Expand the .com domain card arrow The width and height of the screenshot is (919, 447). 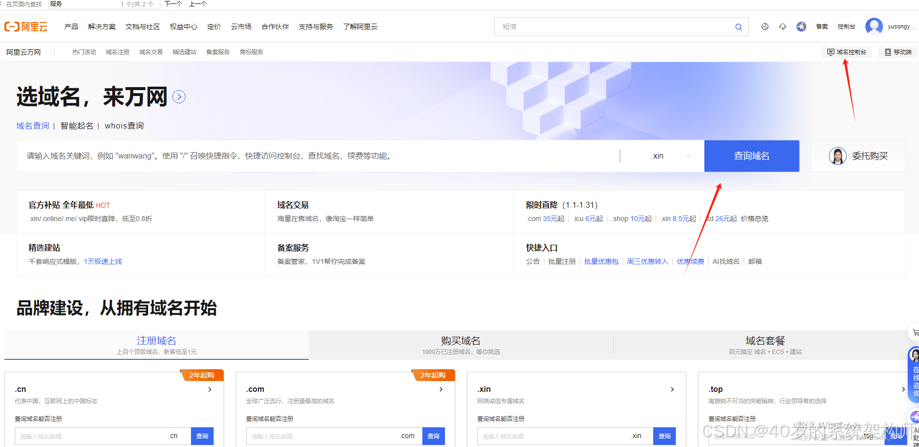click(x=441, y=389)
